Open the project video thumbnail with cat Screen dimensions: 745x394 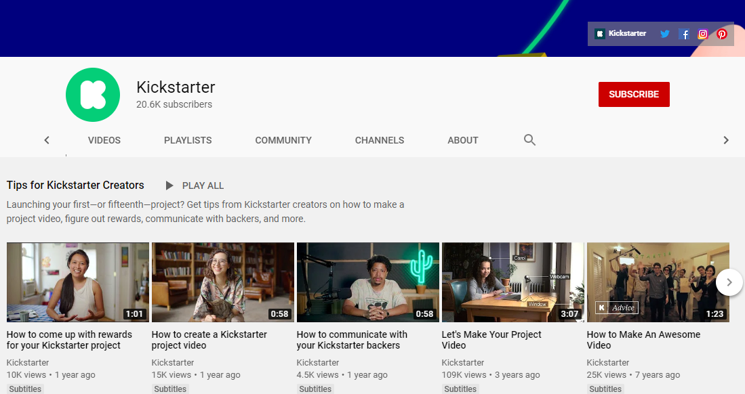pyautogui.click(x=223, y=282)
